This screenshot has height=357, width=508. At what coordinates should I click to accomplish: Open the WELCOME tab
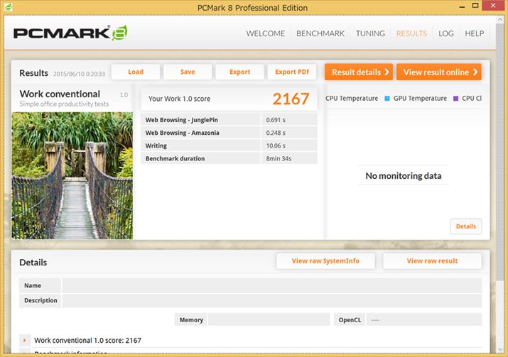265,33
